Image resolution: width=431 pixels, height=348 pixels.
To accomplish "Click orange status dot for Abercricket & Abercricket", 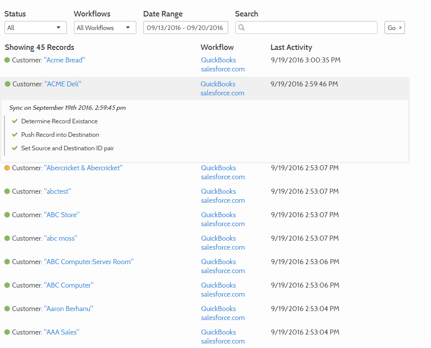I will [7, 168].
